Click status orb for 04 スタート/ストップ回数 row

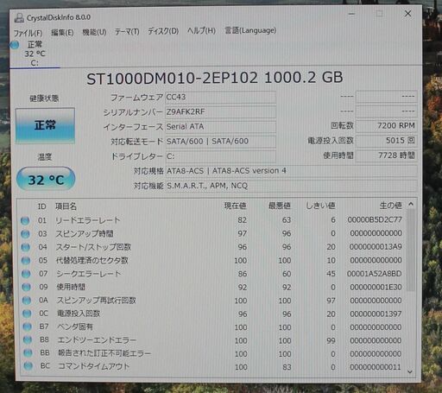coord(26,247)
